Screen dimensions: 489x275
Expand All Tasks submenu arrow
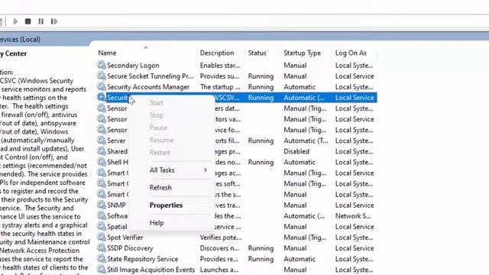pyautogui.click(x=206, y=170)
